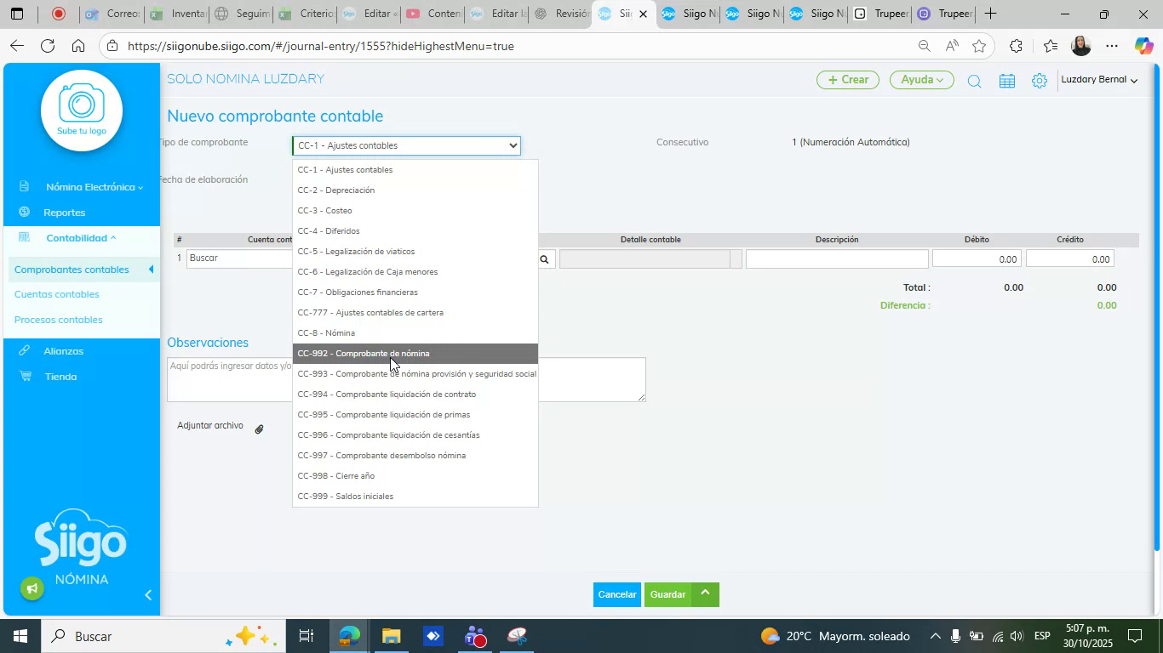This screenshot has height=653, width=1163.
Task: Open Cuentas contables link
Action: click(x=57, y=294)
